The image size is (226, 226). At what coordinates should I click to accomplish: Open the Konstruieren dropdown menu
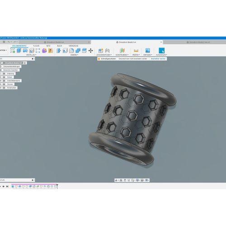point(122,55)
